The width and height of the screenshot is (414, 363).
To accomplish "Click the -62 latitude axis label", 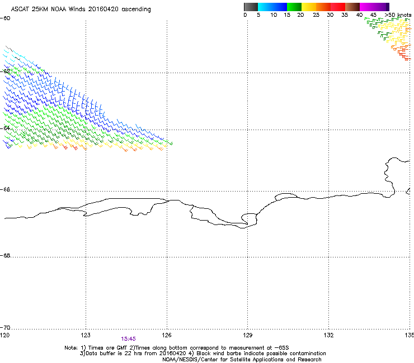I will (5, 71).
